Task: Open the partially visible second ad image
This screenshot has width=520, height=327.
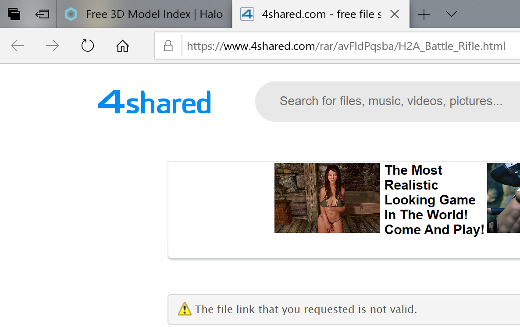Action: click(x=503, y=197)
